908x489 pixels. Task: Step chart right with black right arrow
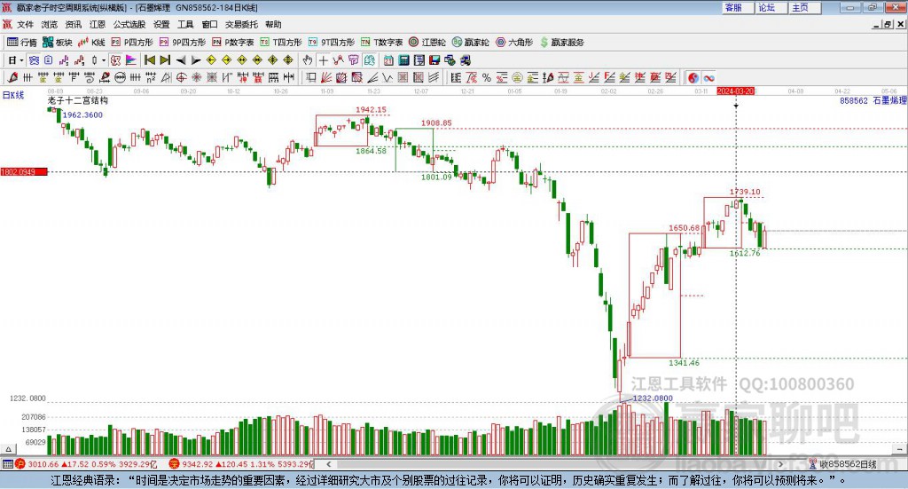[196, 60]
